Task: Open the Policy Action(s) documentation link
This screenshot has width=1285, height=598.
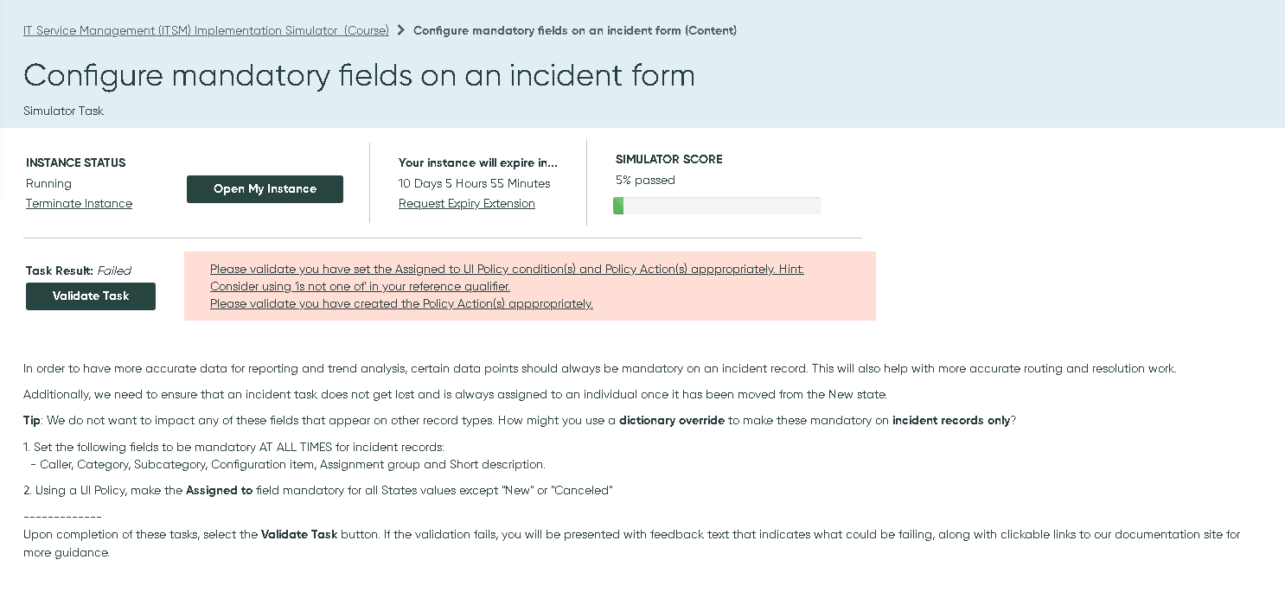Action: [400, 303]
